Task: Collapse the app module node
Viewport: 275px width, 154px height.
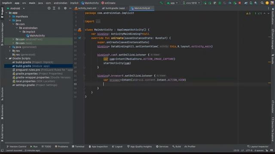Action: pyautogui.click(x=6, y=13)
